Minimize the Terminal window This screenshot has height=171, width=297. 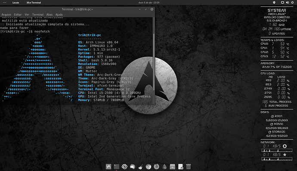click(140, 9)
